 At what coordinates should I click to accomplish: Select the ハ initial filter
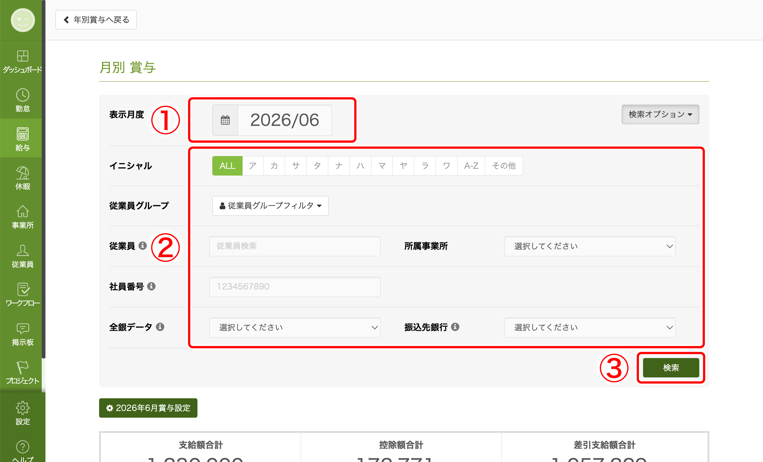pyautogui.click(x=360, y=166)
